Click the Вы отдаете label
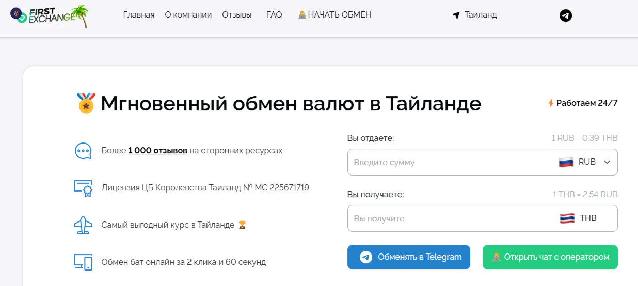 (x=371, y=138)
